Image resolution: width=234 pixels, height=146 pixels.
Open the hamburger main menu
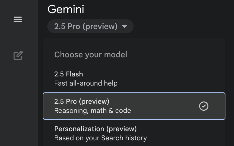pos(18,19)
